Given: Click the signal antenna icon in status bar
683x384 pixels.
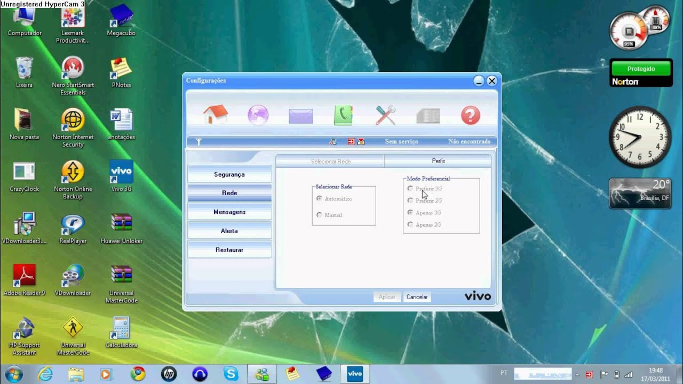Looking at the screenshot, I should (x=198, y=141).
